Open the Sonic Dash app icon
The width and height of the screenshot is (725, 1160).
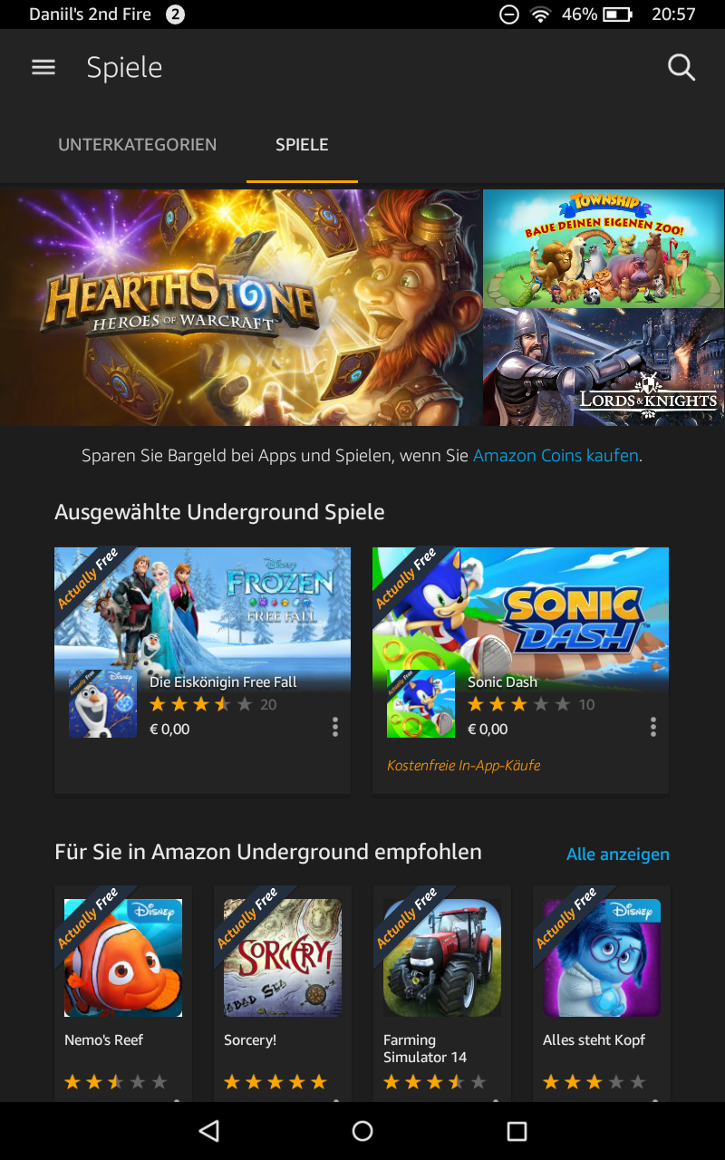coord(420,704)
